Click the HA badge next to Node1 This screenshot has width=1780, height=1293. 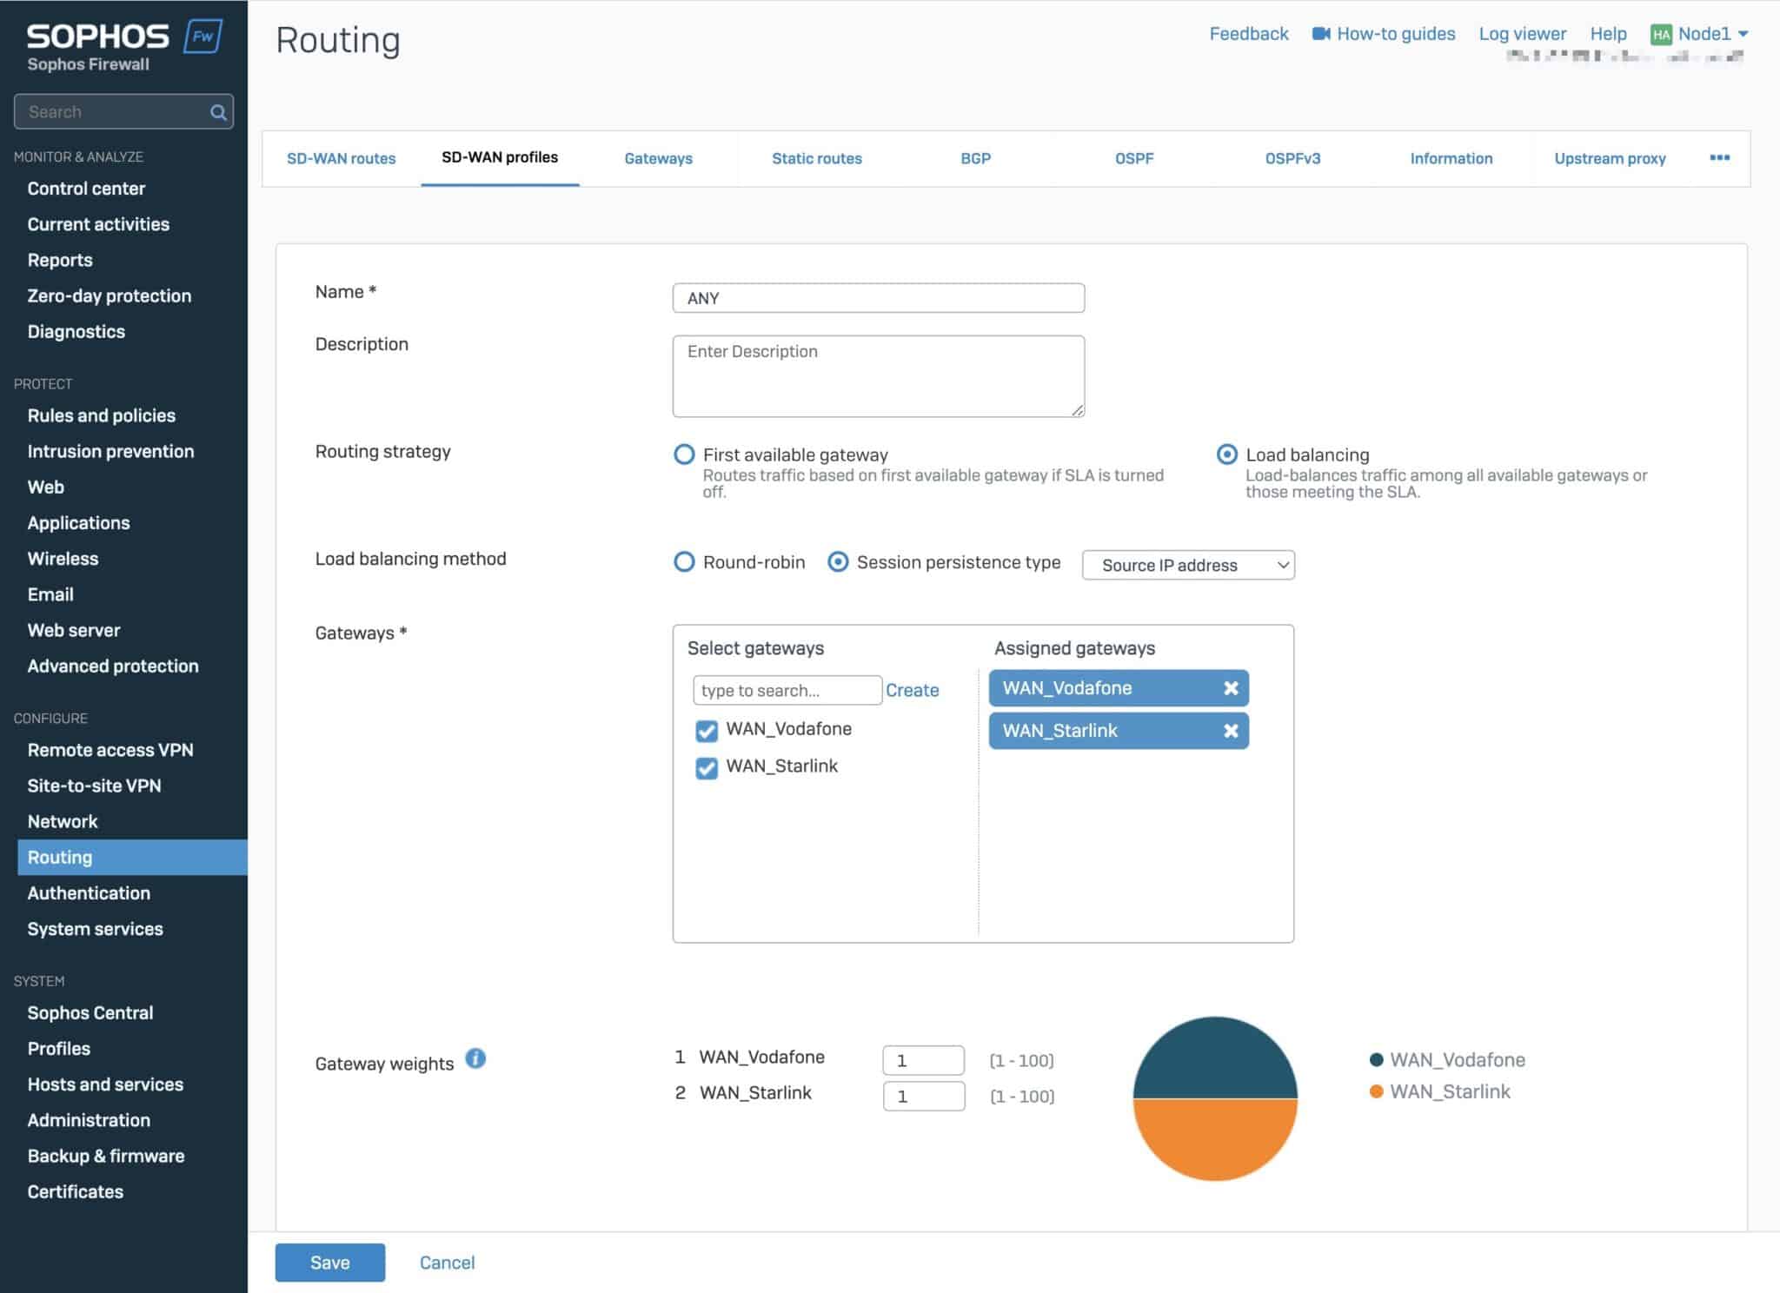pyautogui.click(x=1660, y=31)
